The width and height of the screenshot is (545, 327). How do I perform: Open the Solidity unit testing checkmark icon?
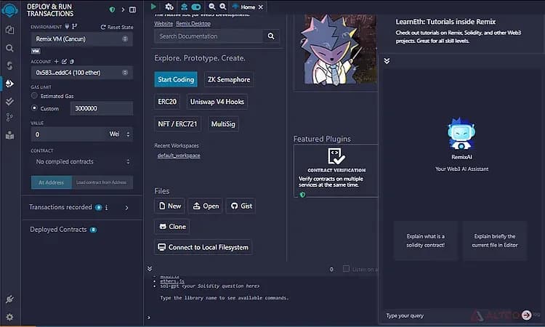tap(9, 101)
